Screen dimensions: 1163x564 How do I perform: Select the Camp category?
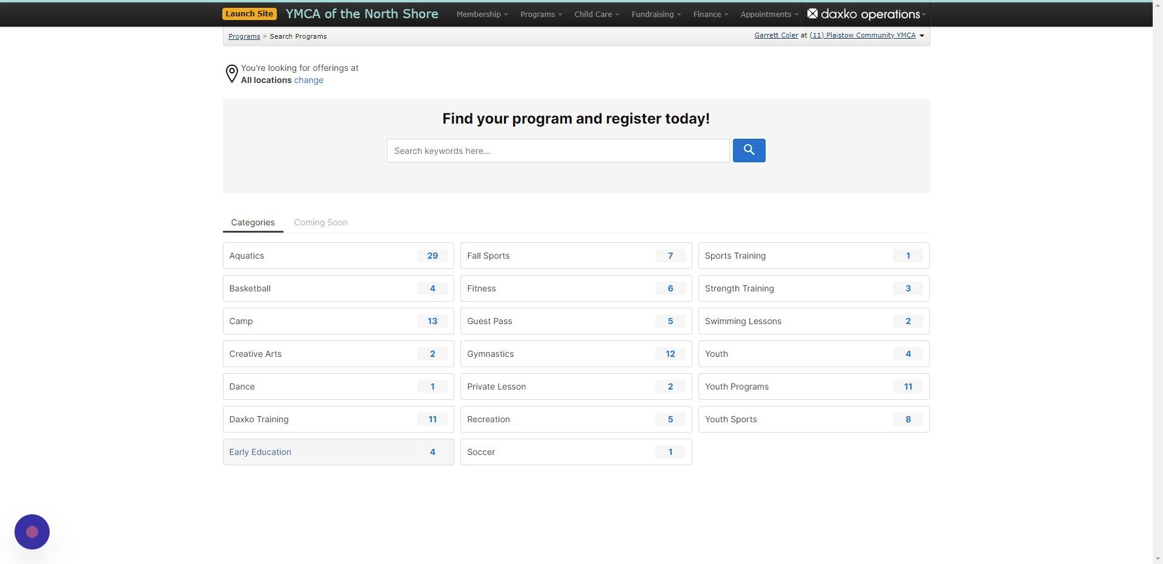(338, 321)
